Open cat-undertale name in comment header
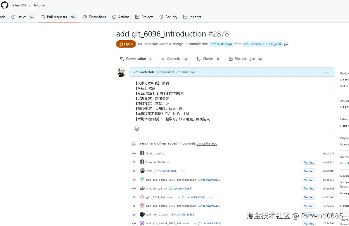The image size is (349, 226). pyautogui.click(x=144, y=72)
